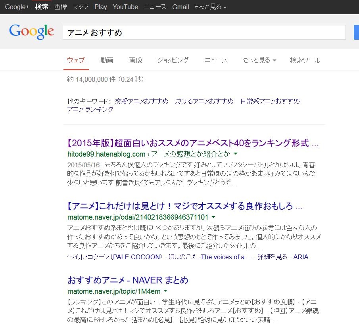Open the 【アニメ】これだけは見とけ result title

pyautogui.click(x=185, y=206)
